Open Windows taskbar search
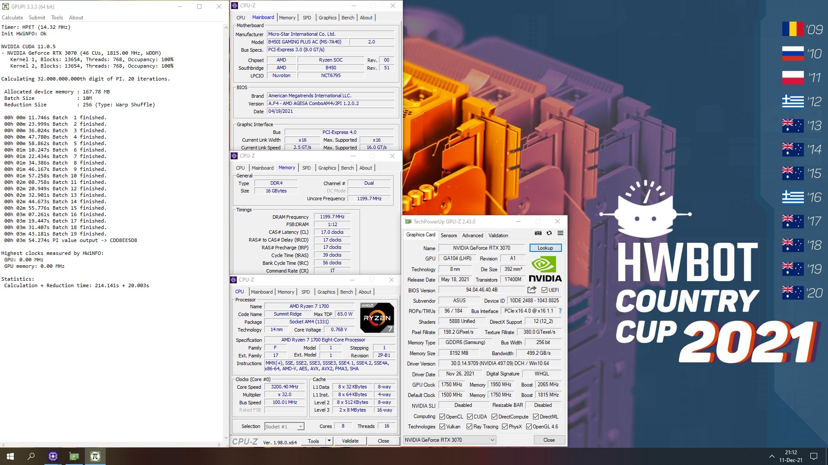 point(31,456)
